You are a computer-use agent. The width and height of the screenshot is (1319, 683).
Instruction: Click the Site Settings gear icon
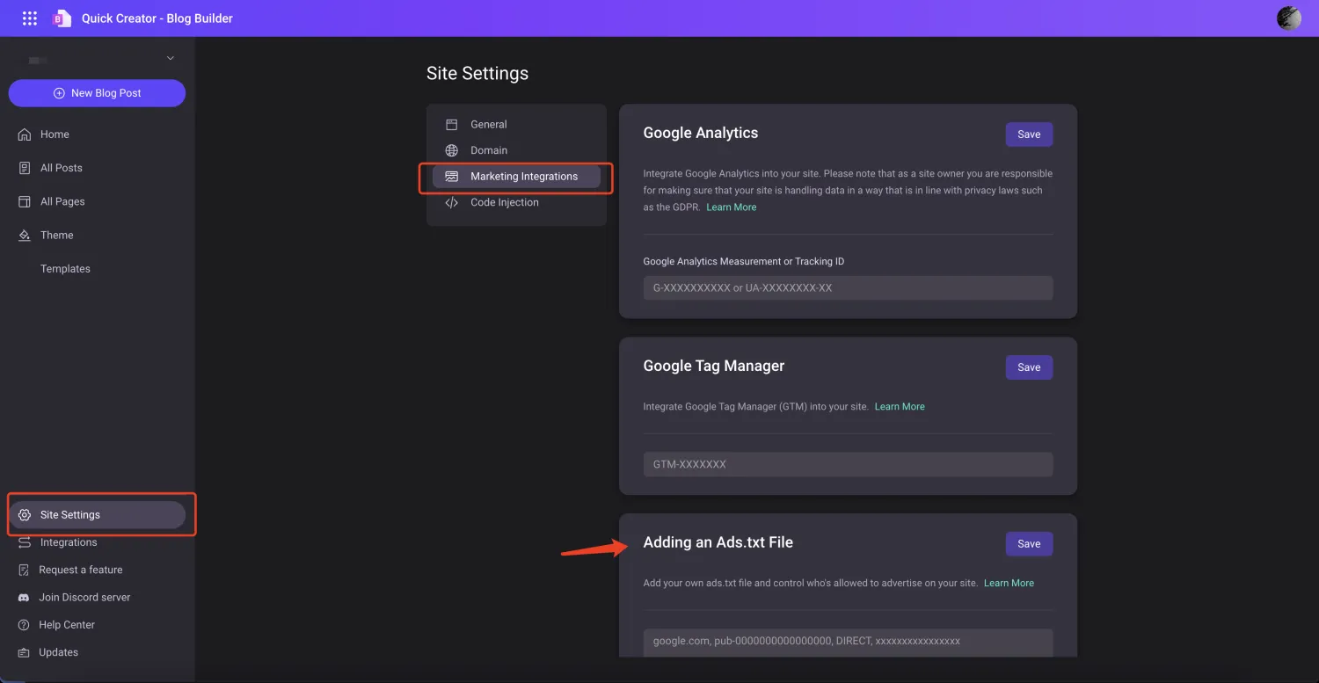point(25,515)
